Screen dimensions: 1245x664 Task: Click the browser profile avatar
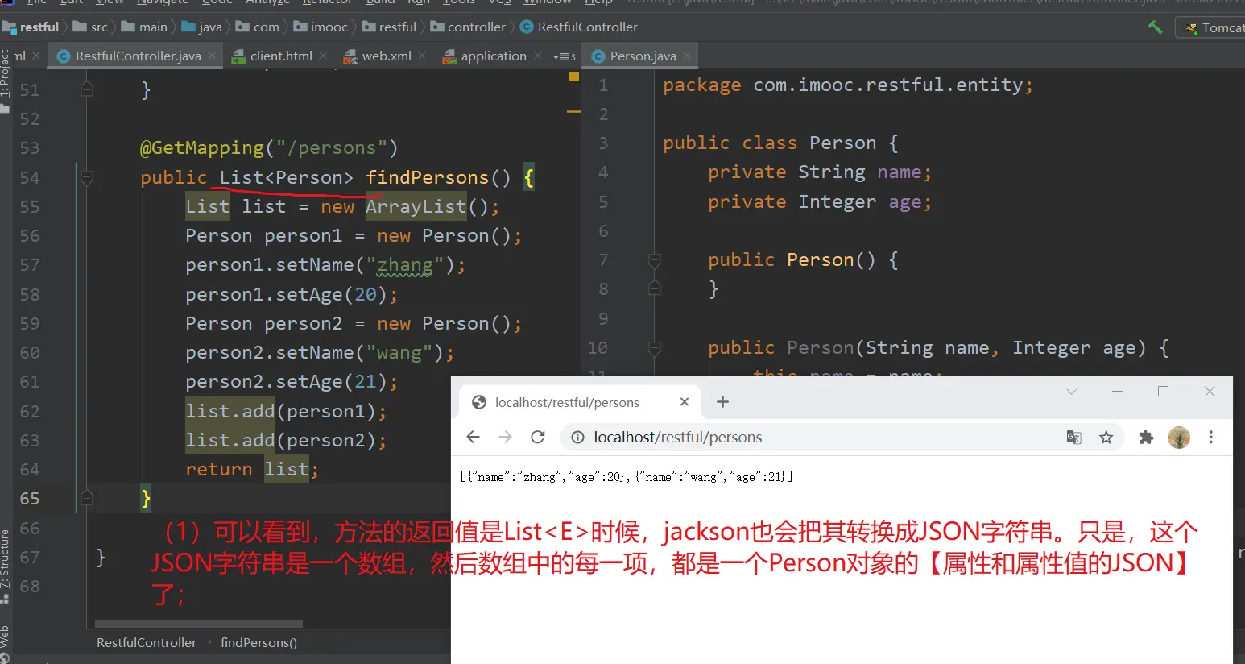click(1178, 437)
